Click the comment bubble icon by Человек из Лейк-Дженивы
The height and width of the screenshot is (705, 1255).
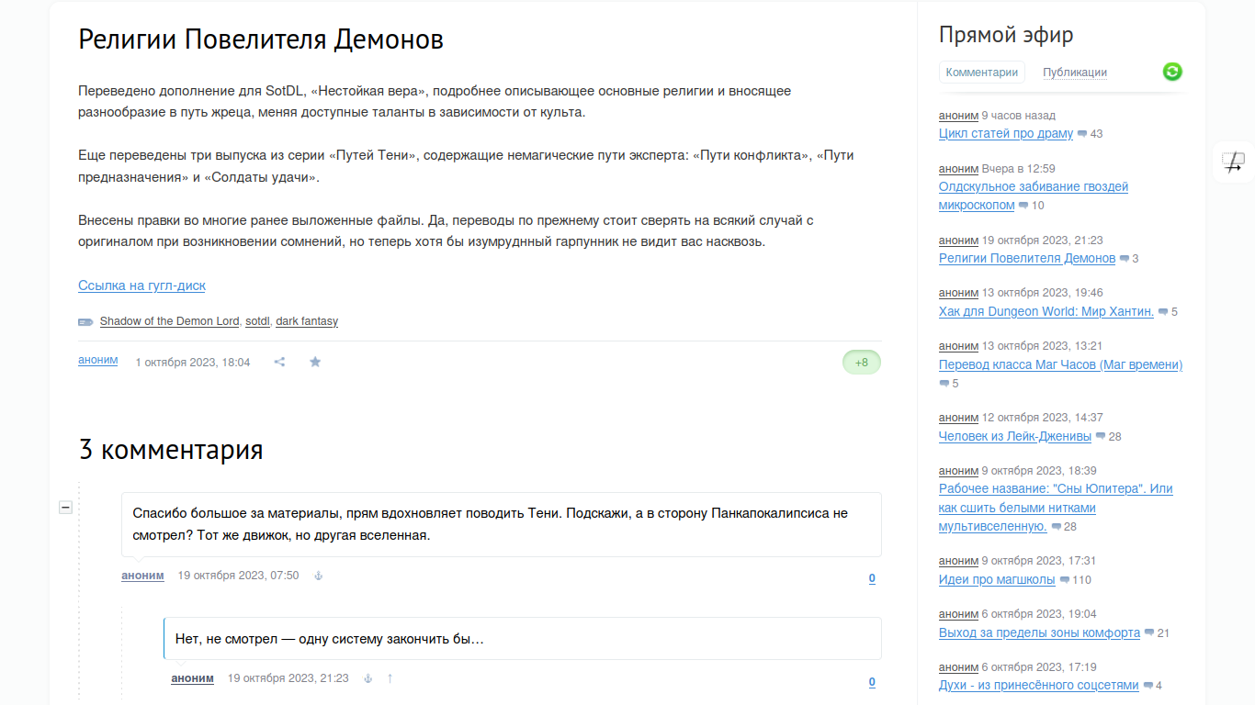click(x=1101, y=437)
